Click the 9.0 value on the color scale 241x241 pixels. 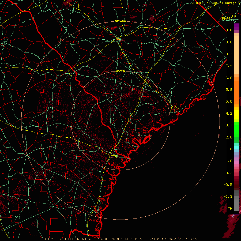pyautogui.click(x=229, y=42)
